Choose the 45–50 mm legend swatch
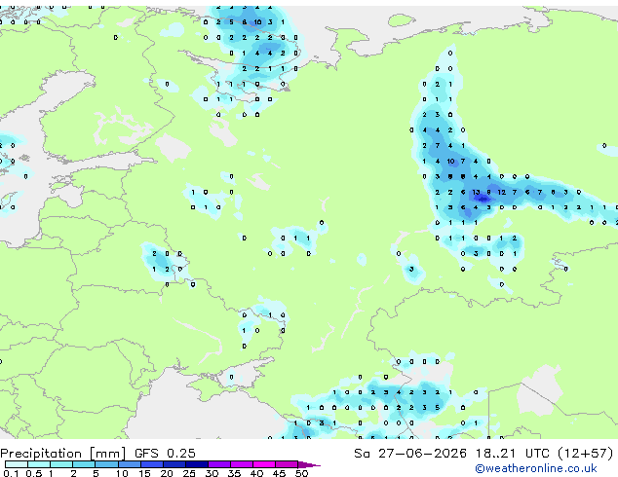 [x=287, y=464]
